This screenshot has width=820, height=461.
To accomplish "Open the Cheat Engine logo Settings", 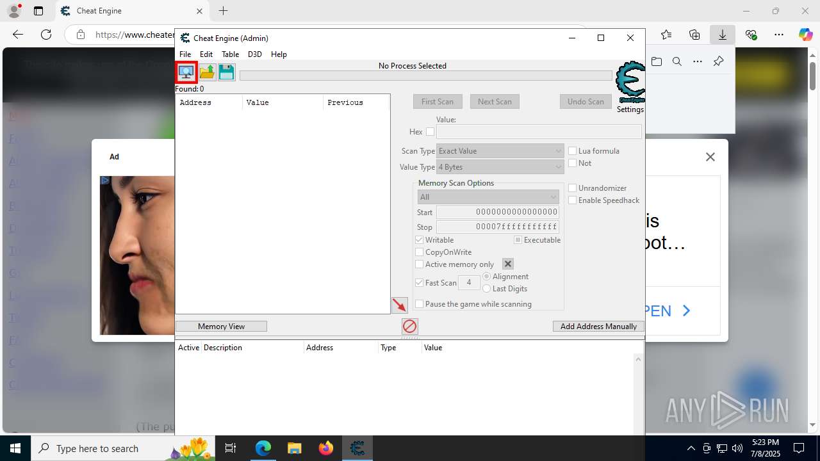I will (x=630, y=87).
